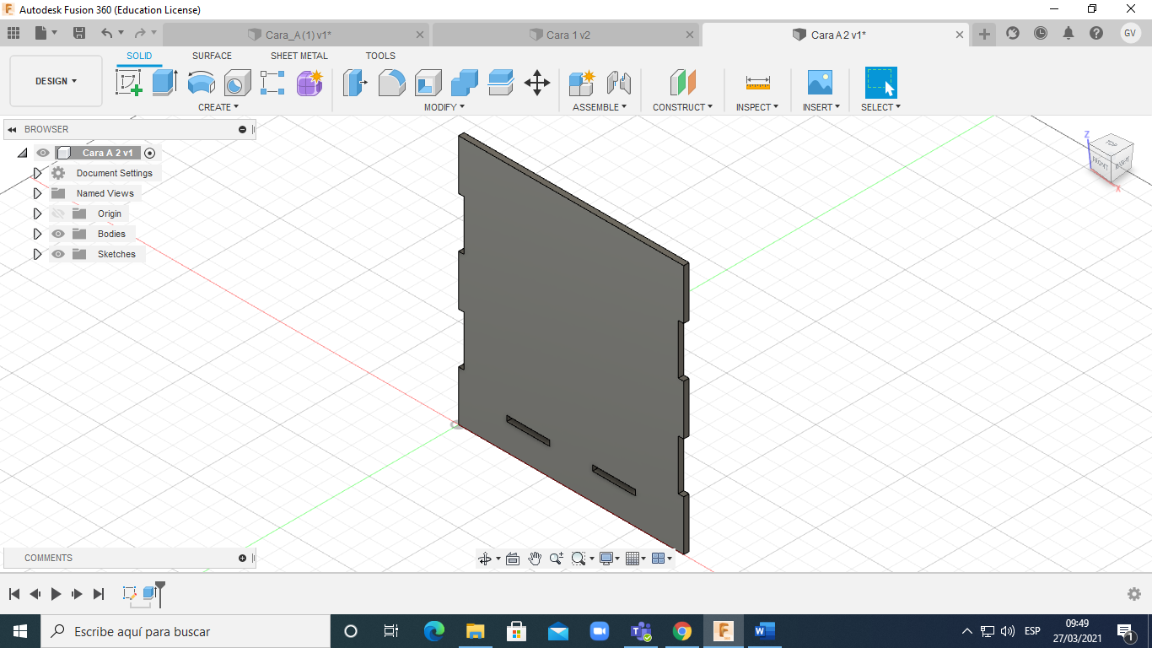Activate the Orbit navigation tool
1152x648 pixels.
[x=485, y=559]
